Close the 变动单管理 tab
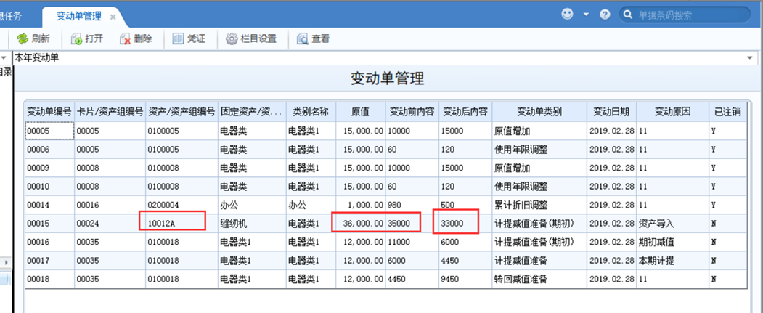 click(x=113, y=17)
